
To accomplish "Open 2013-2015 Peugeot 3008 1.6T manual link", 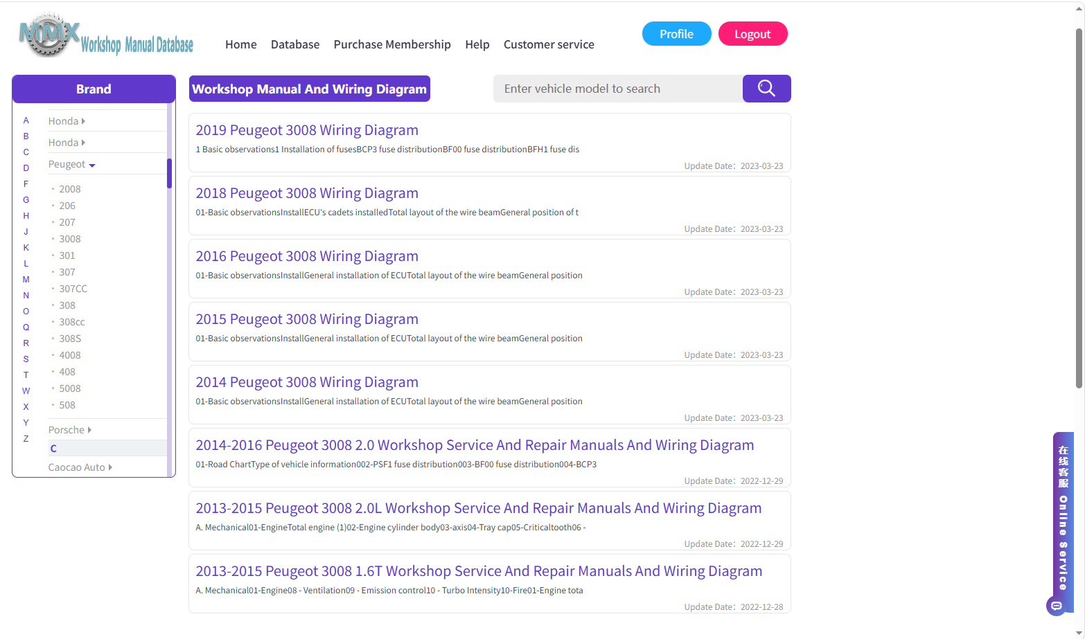I will tap(479, 571).
